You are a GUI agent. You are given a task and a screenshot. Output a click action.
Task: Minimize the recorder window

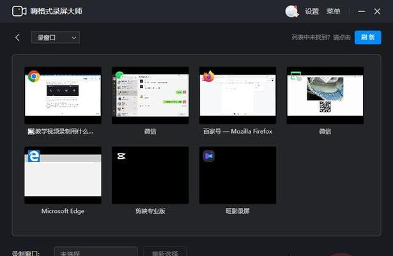(361, 12)
